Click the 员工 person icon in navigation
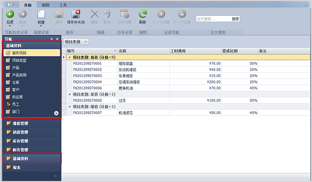 8,104
